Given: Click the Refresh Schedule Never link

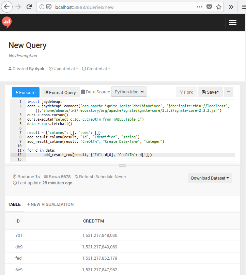Looking at the screenshot, I should coord(101,177).
